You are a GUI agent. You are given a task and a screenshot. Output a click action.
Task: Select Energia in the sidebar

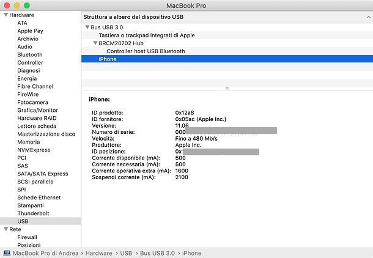click(27, 78)
